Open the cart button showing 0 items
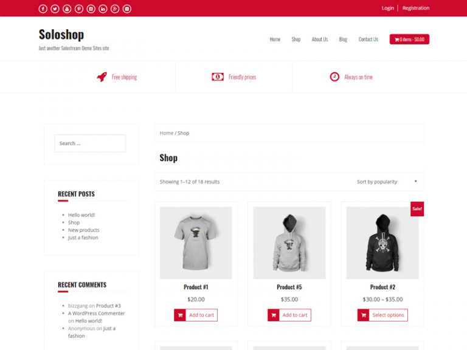 coord(409,39)
